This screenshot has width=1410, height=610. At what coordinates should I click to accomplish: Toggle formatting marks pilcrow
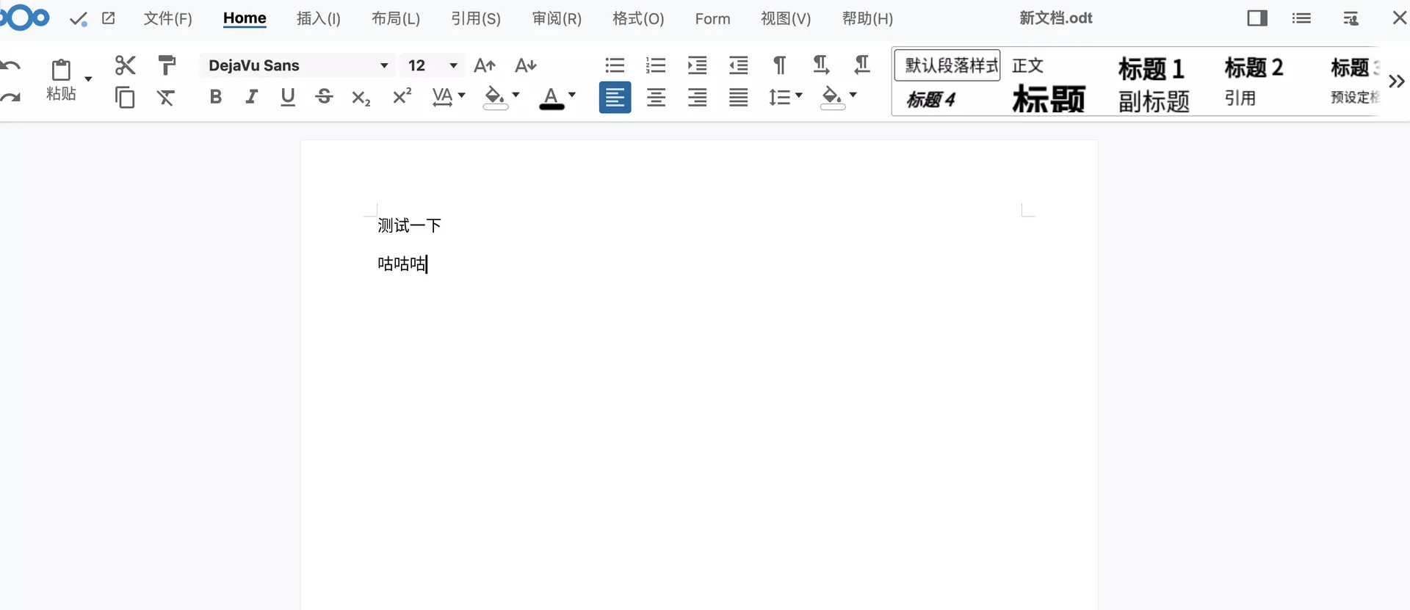pyautogui.click(x=780, y=66)
